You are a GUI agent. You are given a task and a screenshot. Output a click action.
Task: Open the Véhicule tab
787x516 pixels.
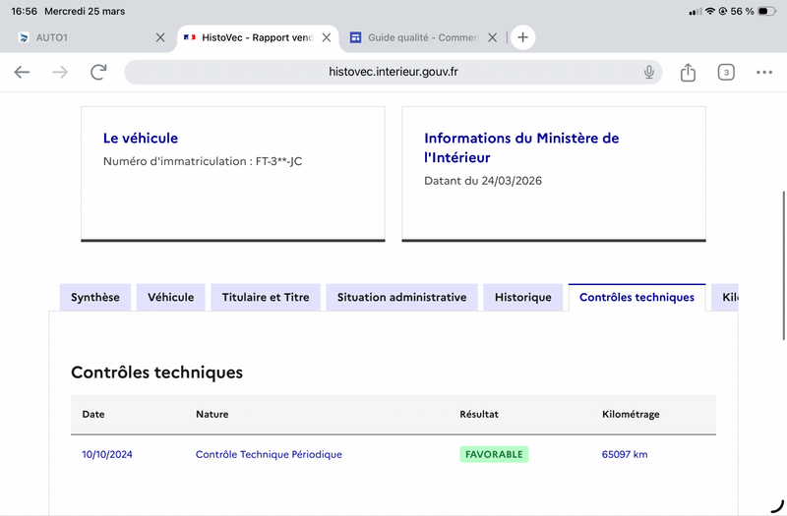[171, 297]
